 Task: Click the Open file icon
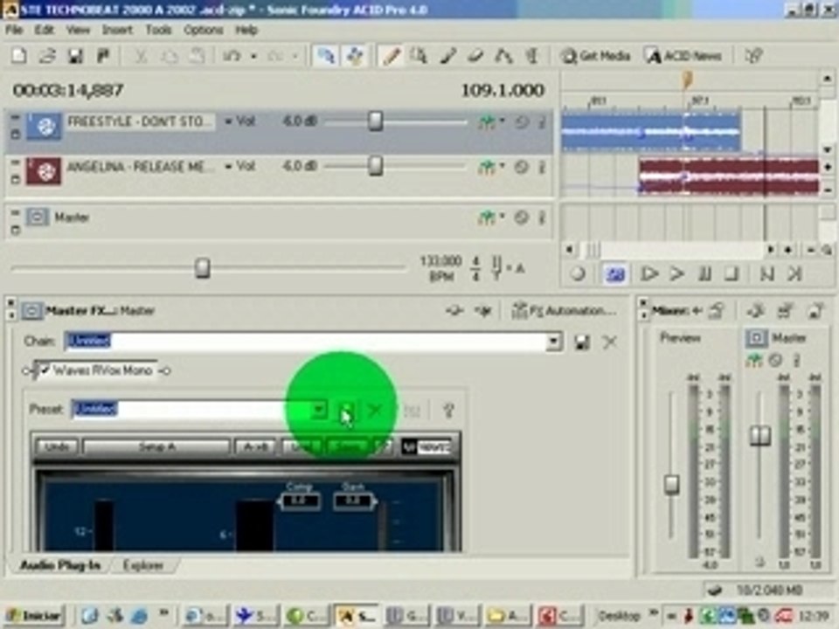[47, 56]
